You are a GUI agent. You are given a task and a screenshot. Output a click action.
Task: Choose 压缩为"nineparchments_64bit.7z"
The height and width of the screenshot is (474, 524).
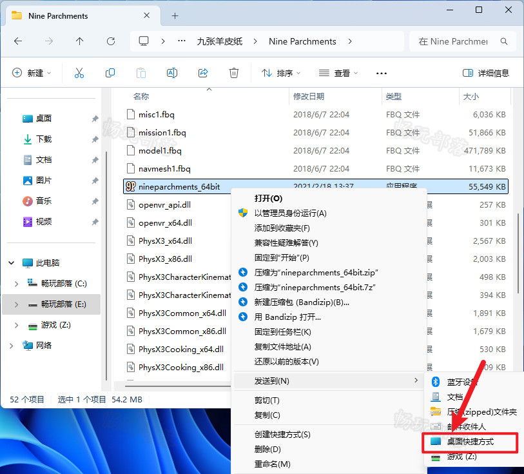click(330, 288)
